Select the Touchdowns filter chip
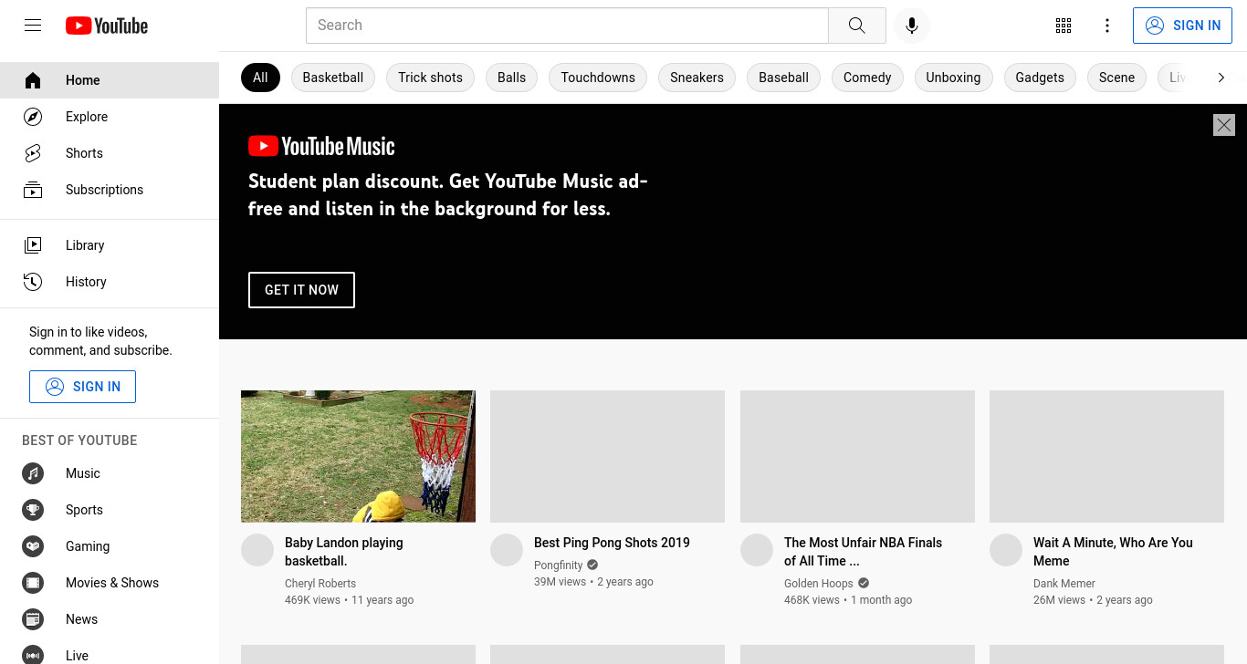The width and height of the screenshot is (1247, 664). tap(598, 78)
